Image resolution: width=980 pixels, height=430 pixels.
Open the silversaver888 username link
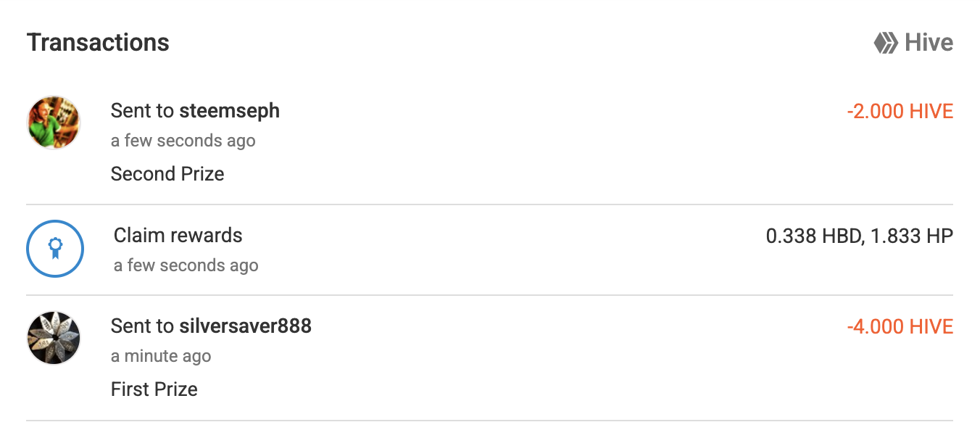(x=245, y=326)
